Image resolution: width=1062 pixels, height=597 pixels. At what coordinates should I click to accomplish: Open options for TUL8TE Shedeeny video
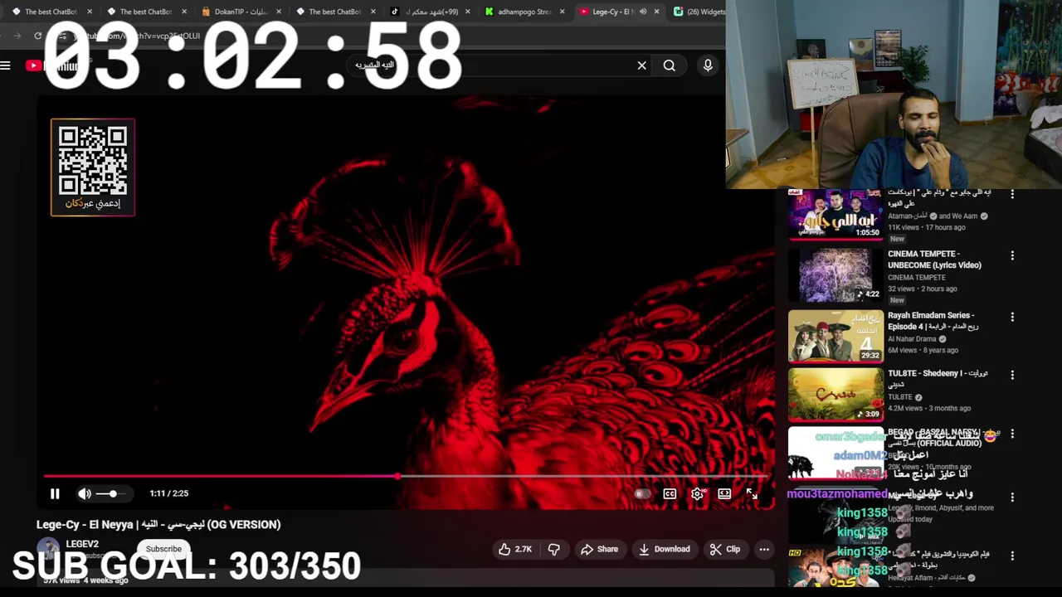1012,375
